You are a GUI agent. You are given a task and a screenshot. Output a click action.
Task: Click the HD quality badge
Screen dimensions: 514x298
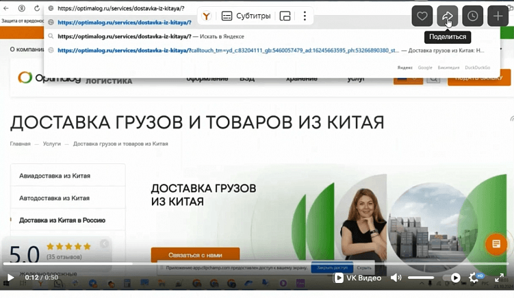480,275
